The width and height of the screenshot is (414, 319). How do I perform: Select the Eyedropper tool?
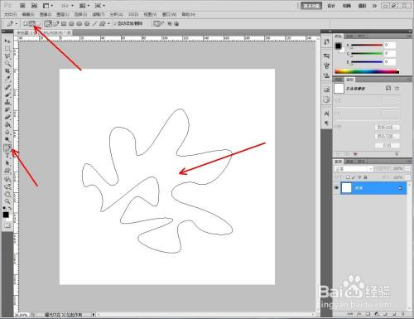7,80
